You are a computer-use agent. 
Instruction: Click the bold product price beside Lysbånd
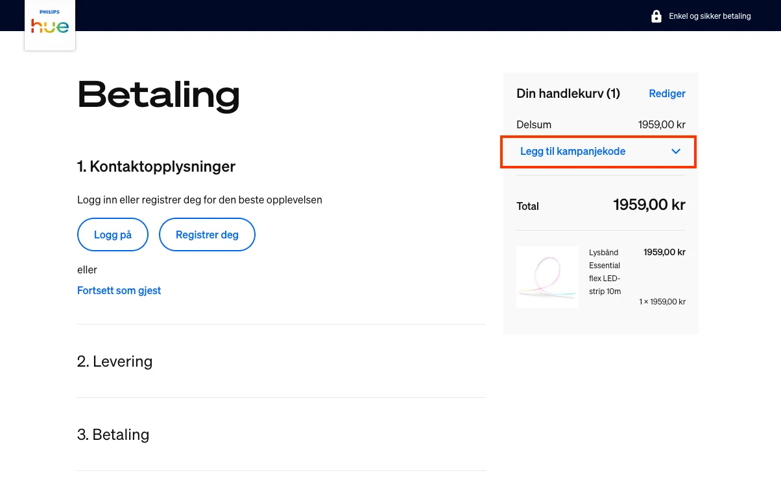point(664,252)
